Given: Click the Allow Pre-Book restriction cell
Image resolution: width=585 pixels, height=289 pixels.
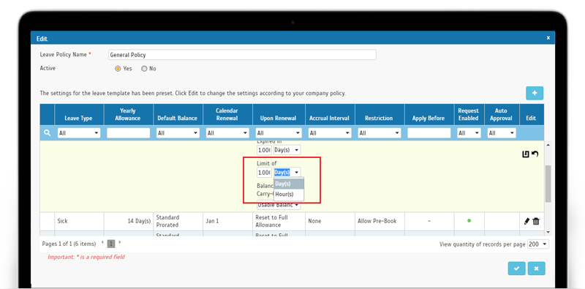Looking at the screenshot, I should pos(380,221).
